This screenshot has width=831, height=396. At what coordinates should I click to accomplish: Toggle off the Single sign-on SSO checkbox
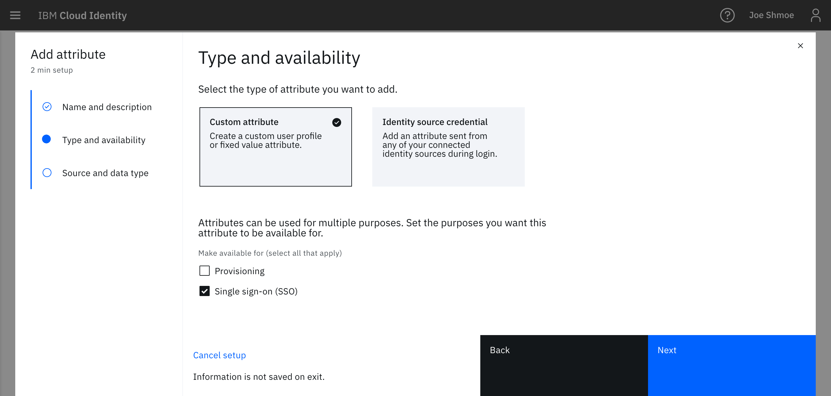205,291
